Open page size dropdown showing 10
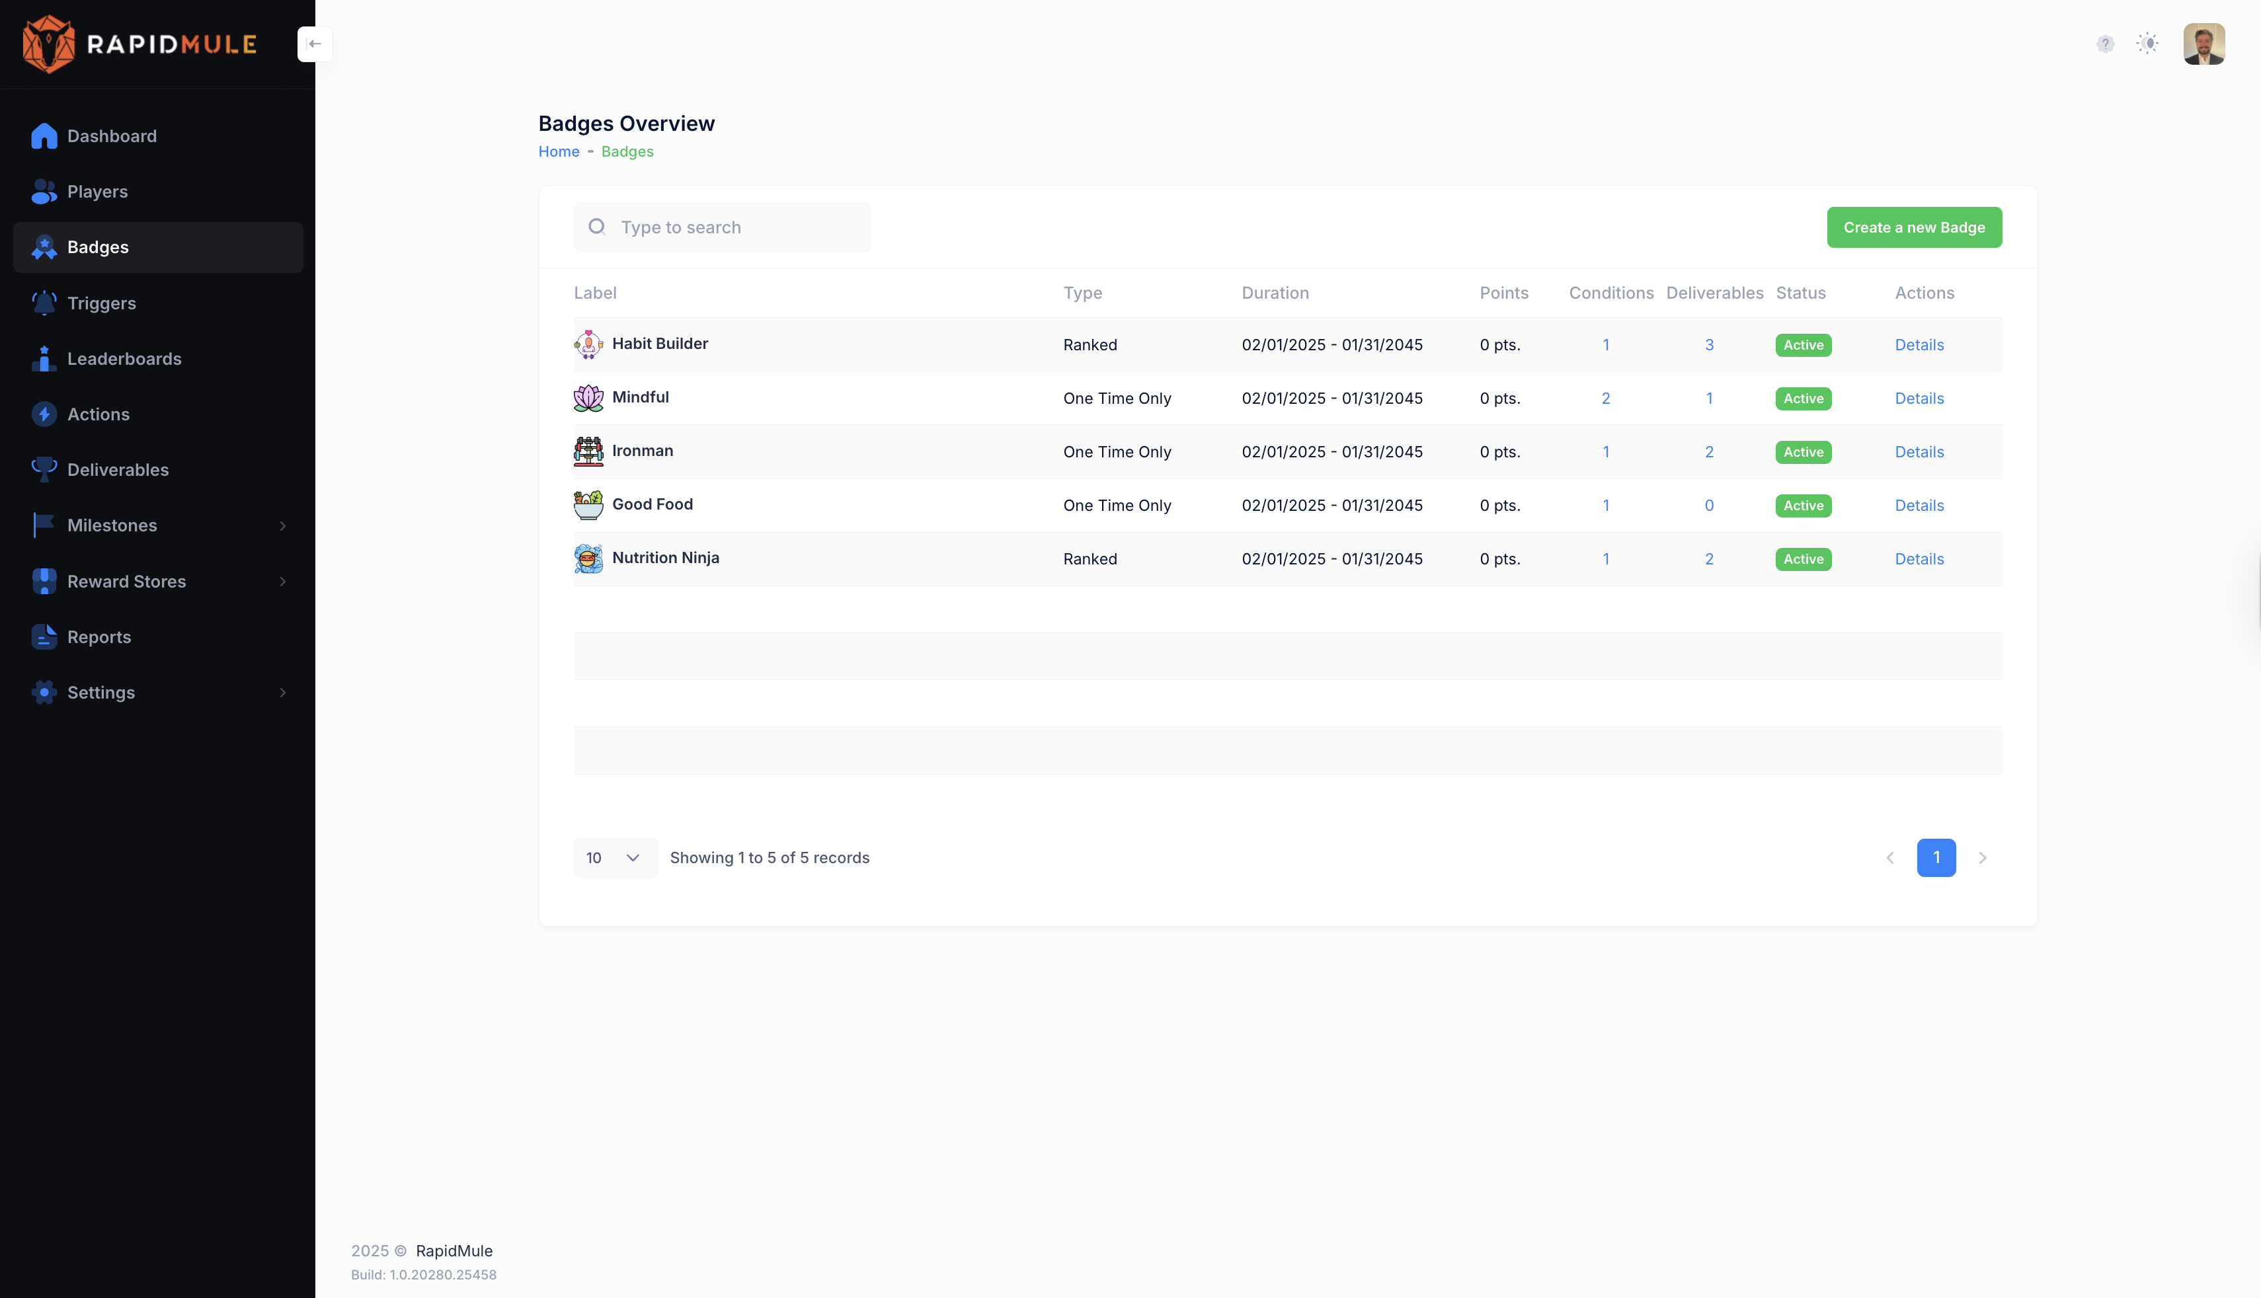The height and width of the screenshot is (1298, 2261). (614, 858)
